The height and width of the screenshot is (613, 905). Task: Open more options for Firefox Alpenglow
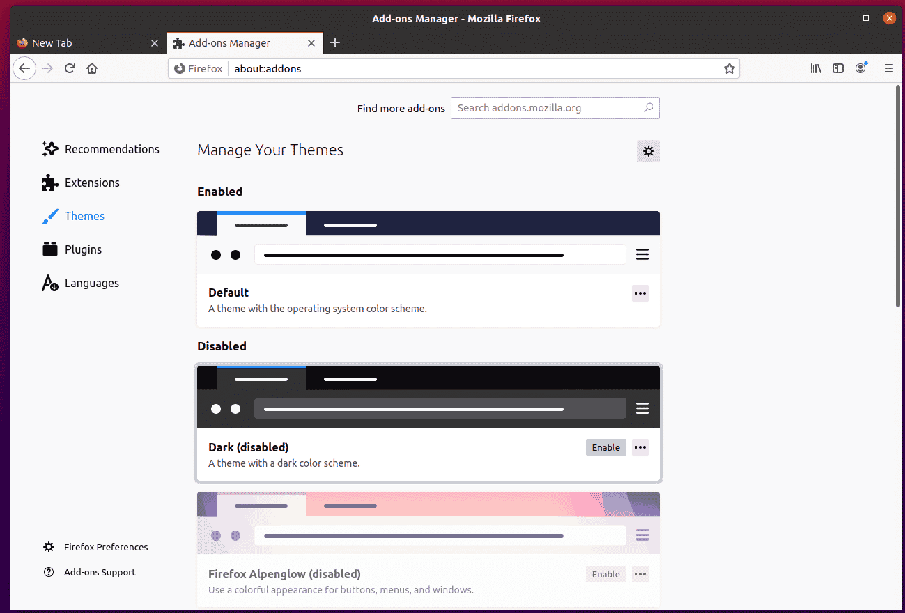[640, 574]
